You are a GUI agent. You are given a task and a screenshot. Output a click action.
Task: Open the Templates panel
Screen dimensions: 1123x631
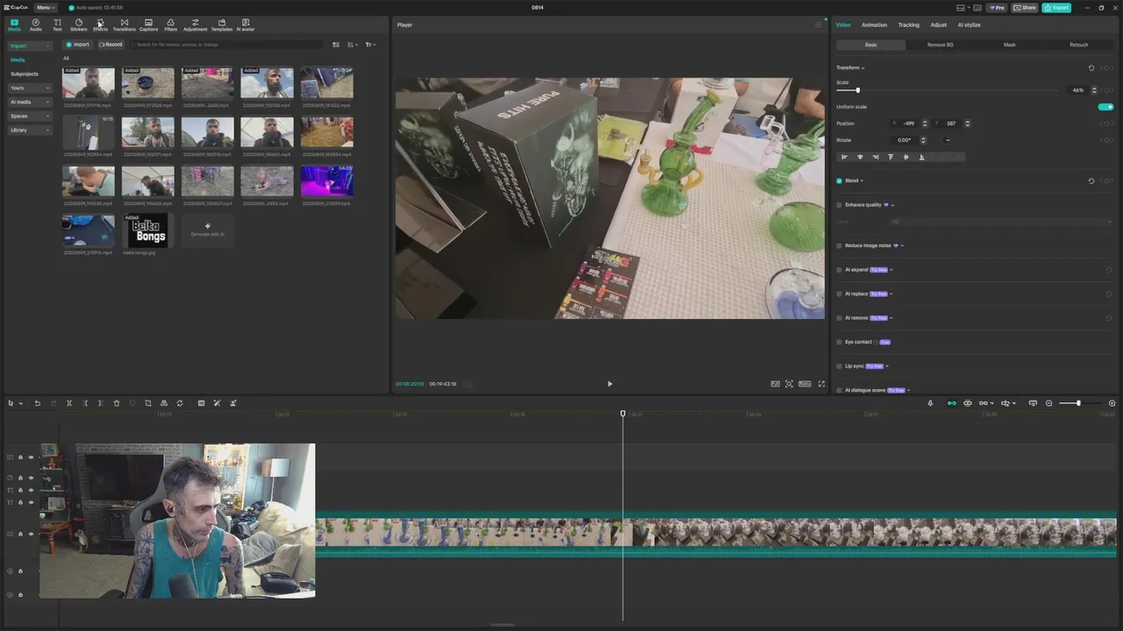(x=221, y=25)
